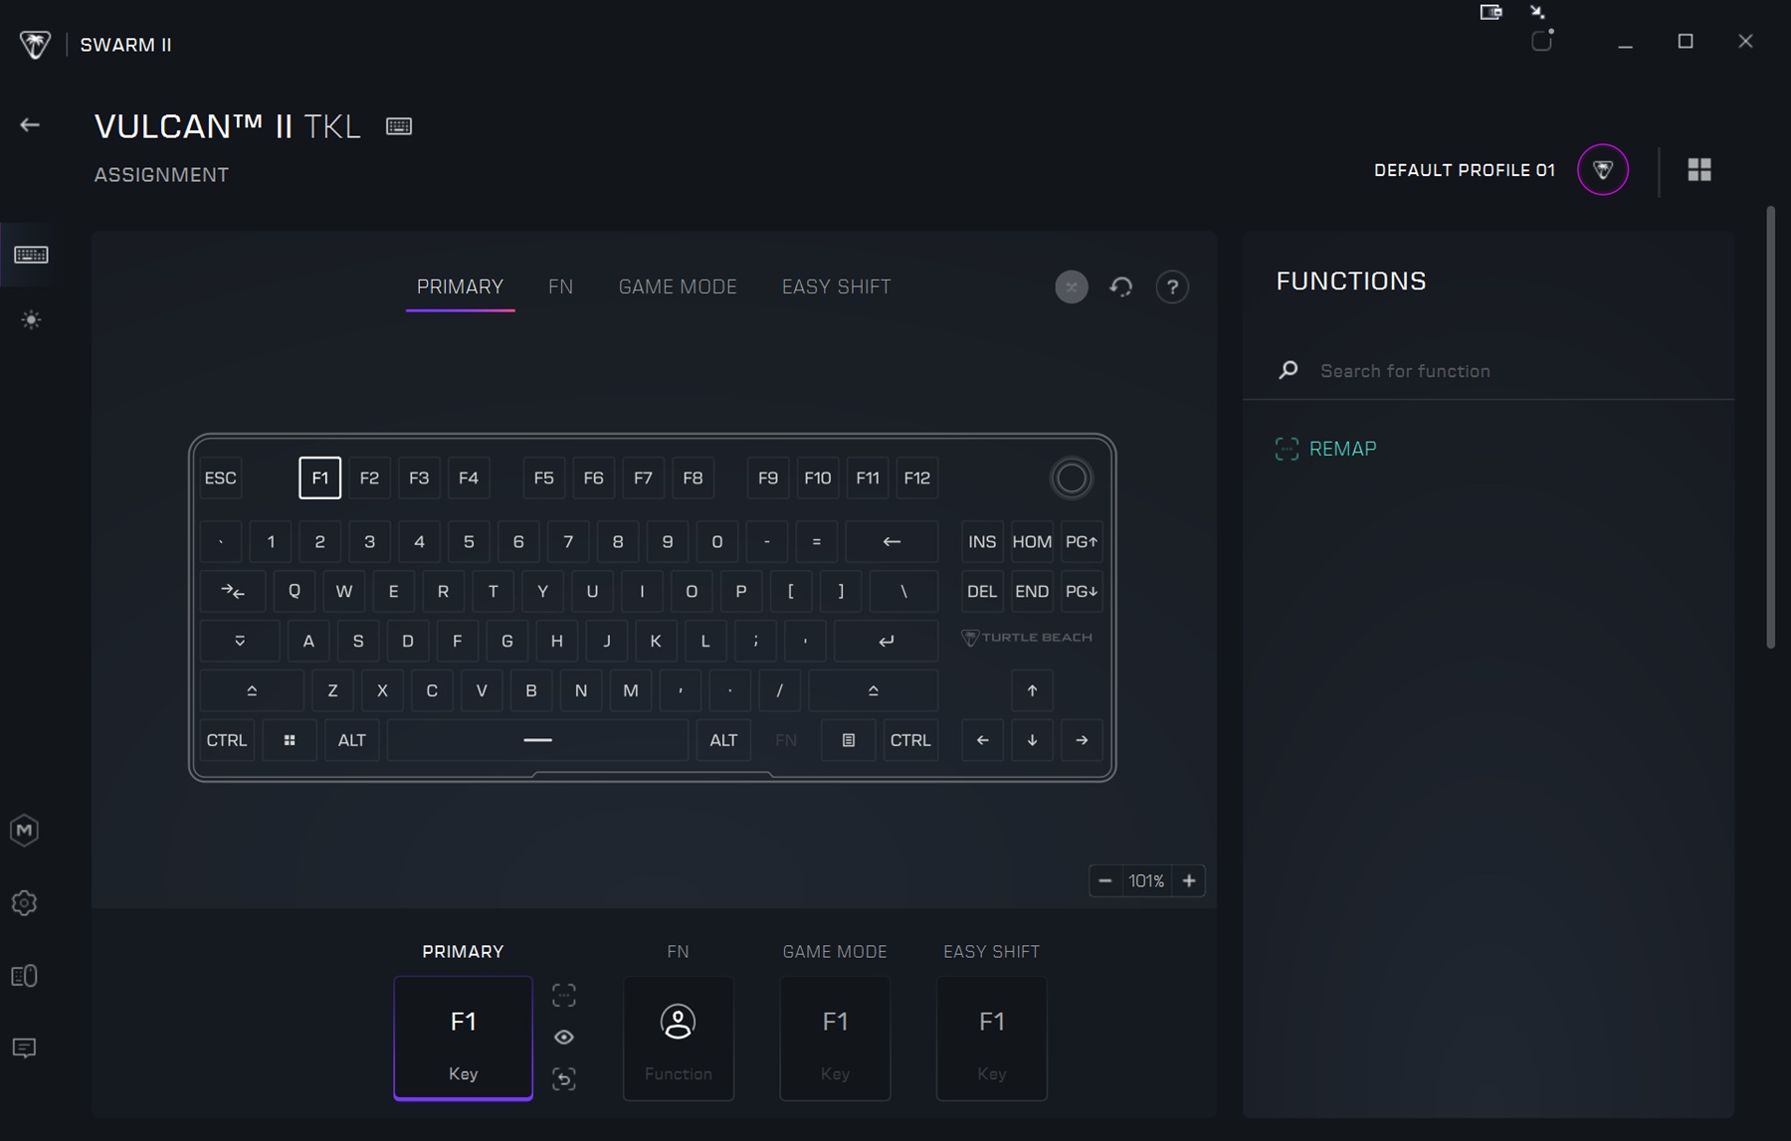Select the ESC key on keyboard layout

tap(221, 478)
